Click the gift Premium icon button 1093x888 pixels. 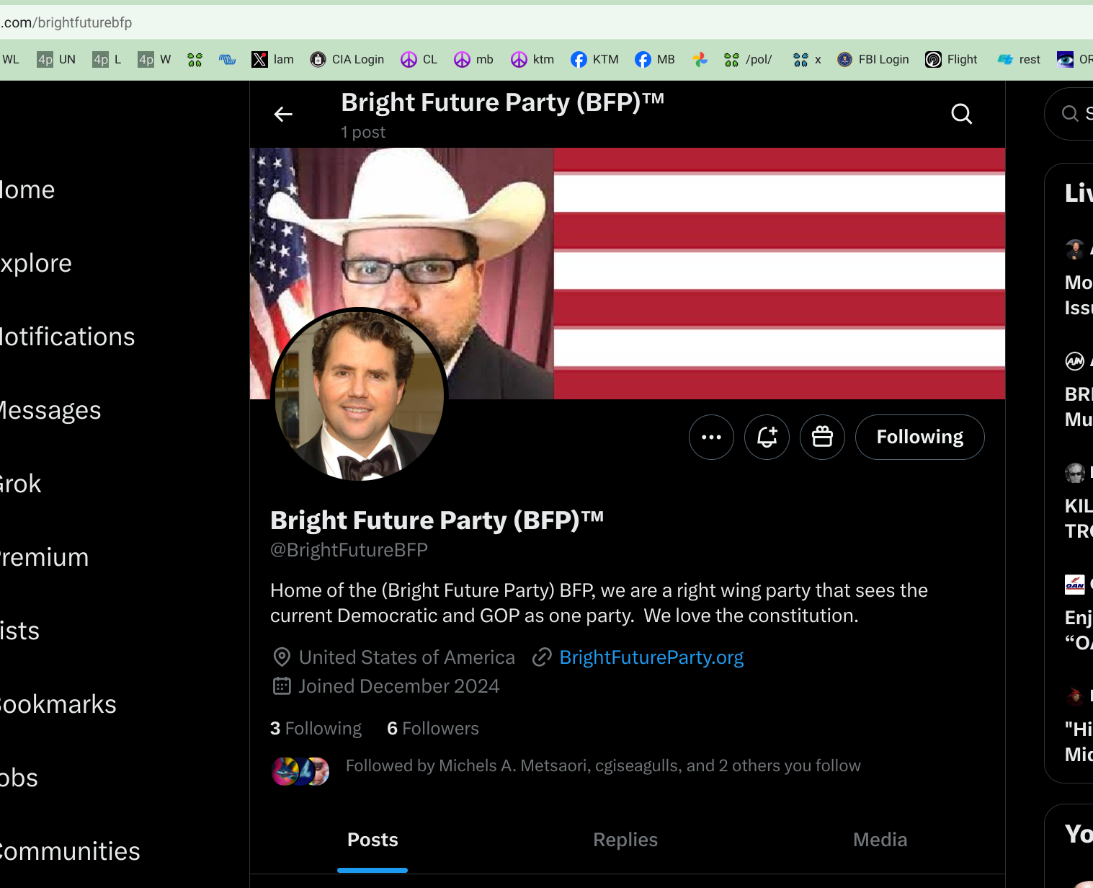coord(822,437)
